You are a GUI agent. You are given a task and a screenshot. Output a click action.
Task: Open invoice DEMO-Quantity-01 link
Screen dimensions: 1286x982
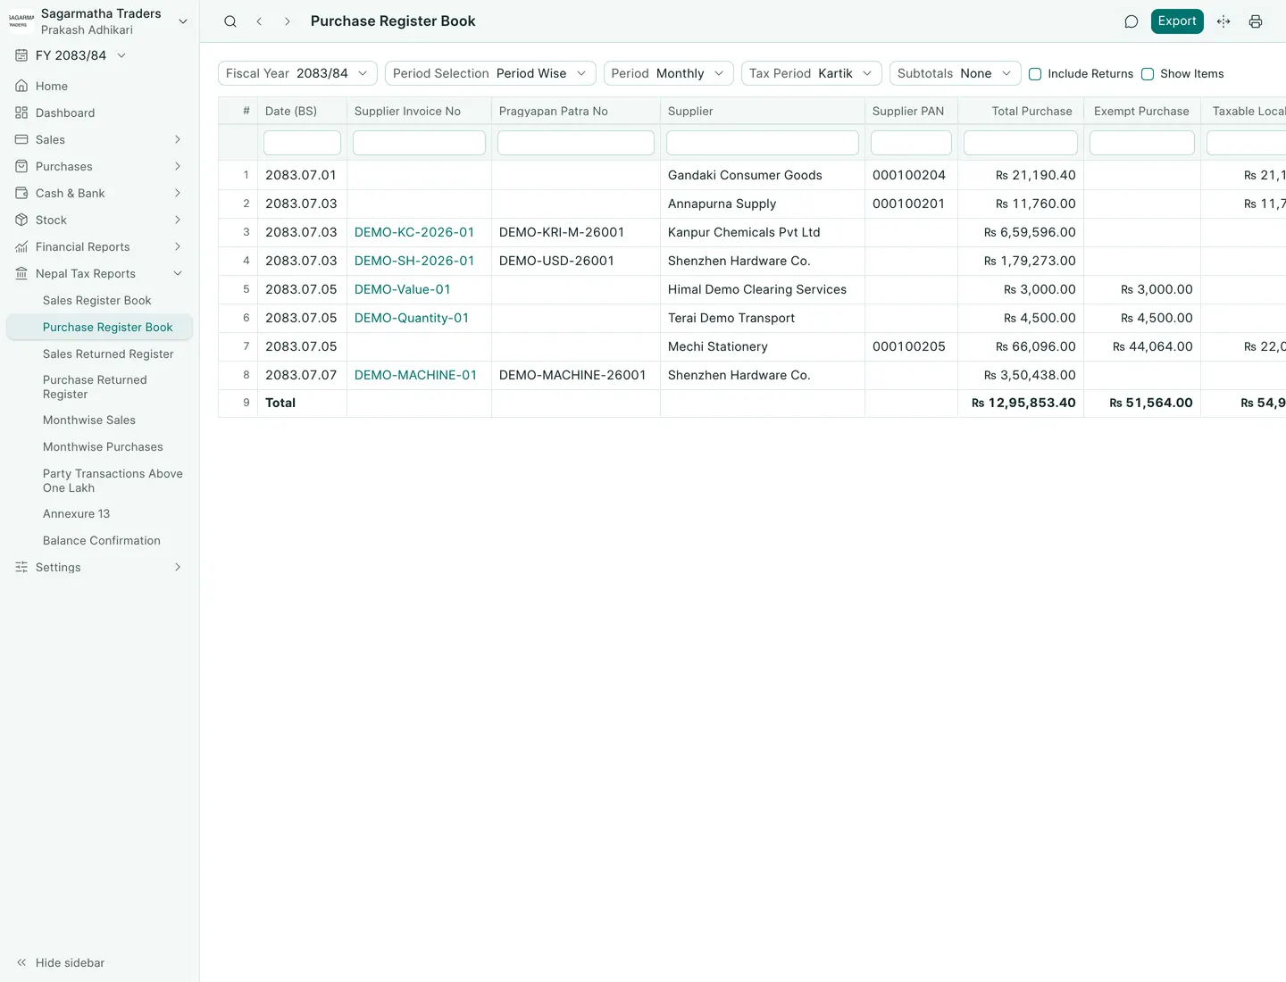pos(412,318)
